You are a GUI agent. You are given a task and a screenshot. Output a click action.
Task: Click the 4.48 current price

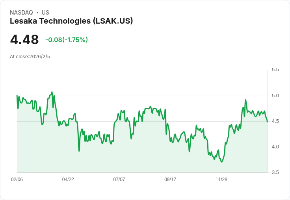pyautogui.click(x=24, y=39)
